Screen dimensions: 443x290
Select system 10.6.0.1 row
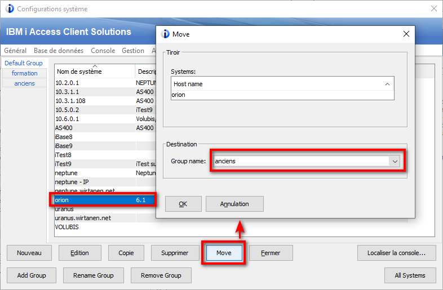coord(105,119)
